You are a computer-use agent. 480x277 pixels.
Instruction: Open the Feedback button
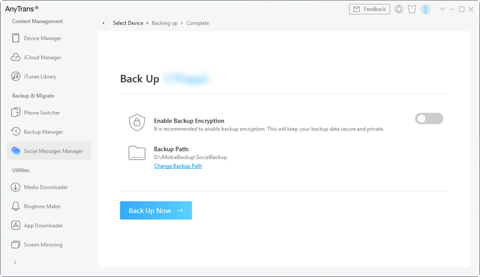pos(369,9)
